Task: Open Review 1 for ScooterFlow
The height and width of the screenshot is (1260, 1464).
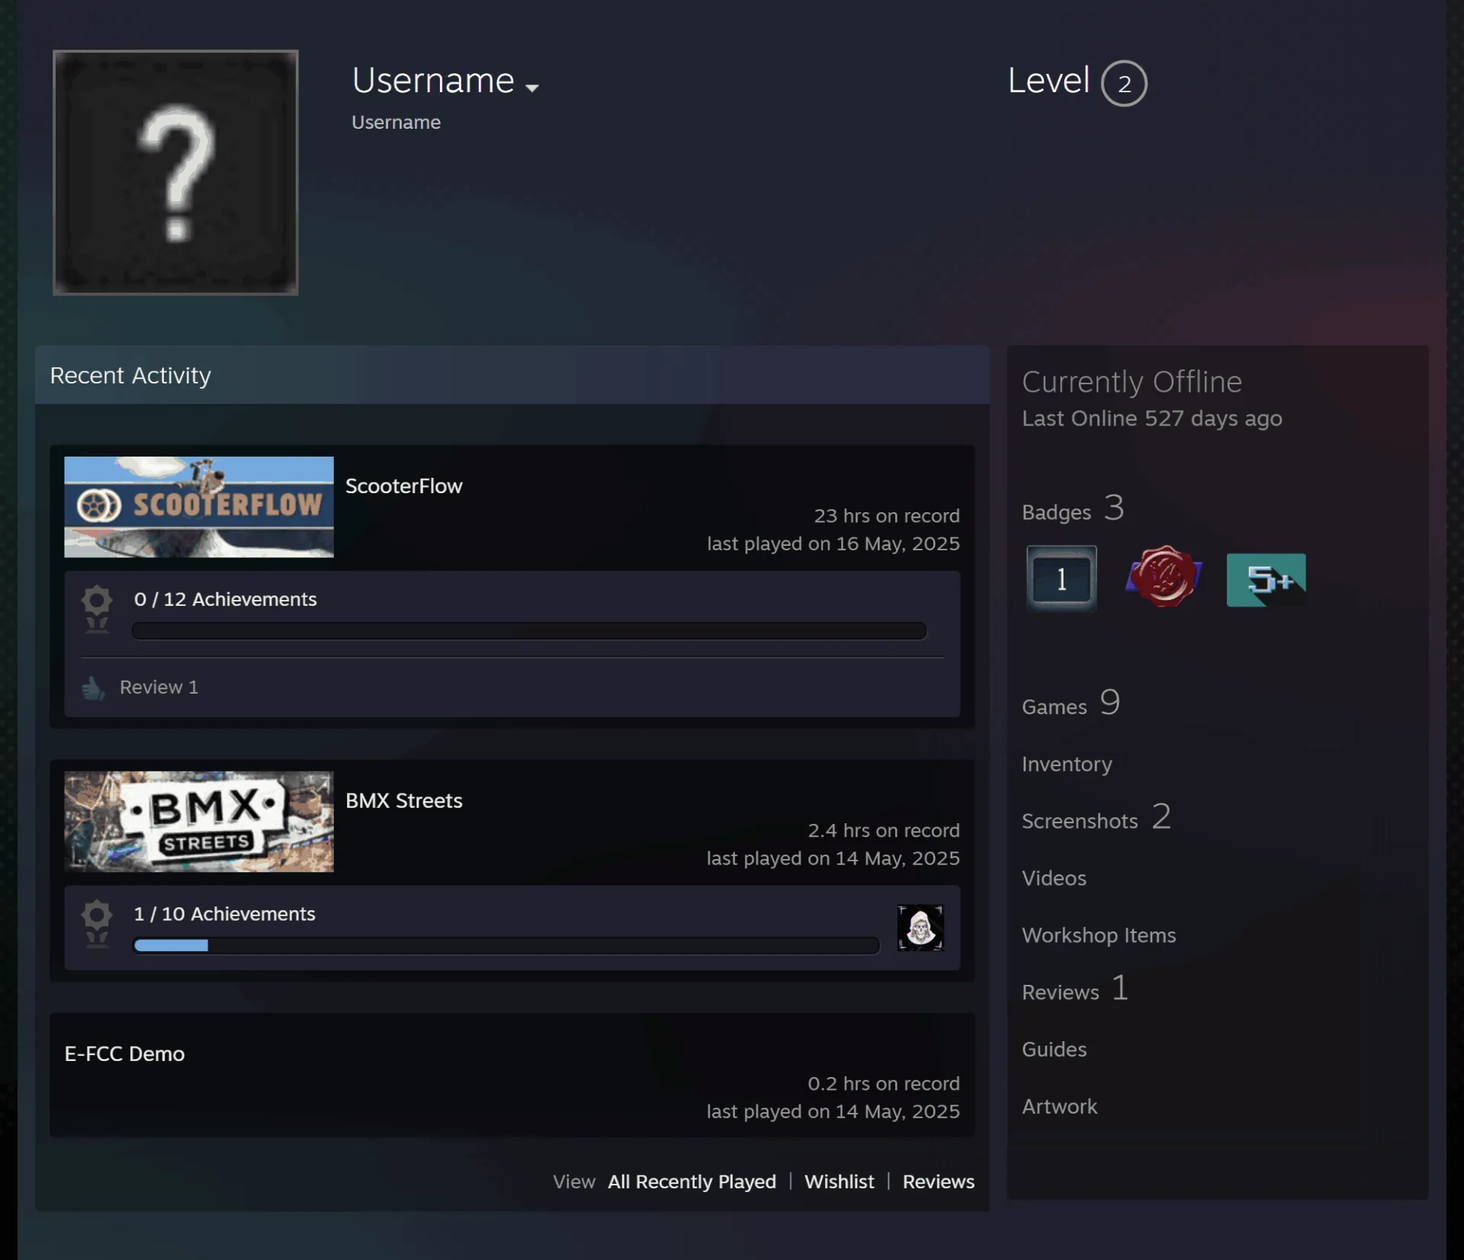Action: click(159, 688)
